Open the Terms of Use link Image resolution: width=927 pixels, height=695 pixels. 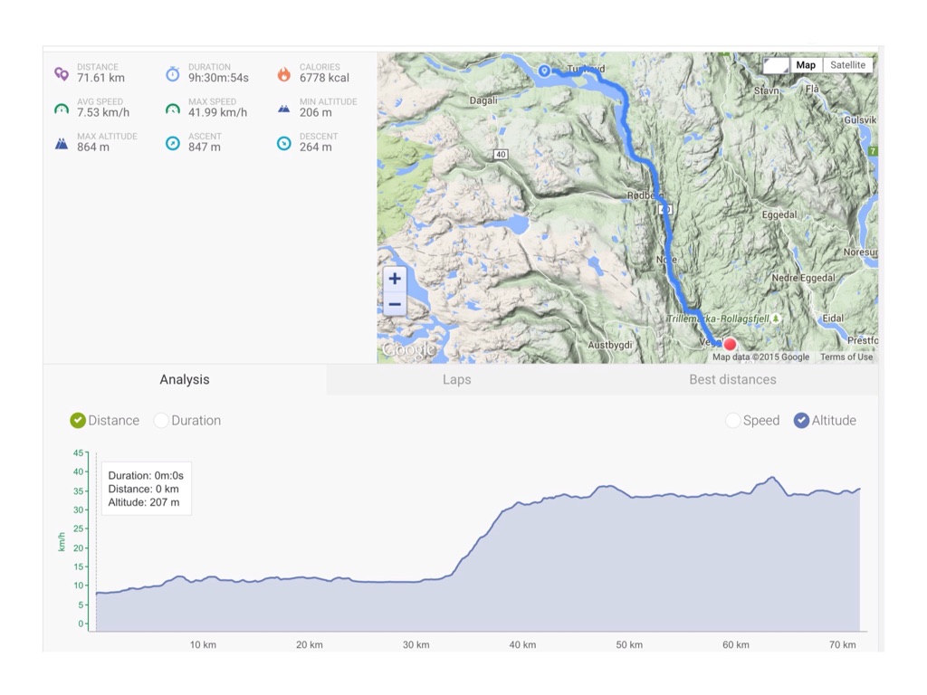coord(846,357)
